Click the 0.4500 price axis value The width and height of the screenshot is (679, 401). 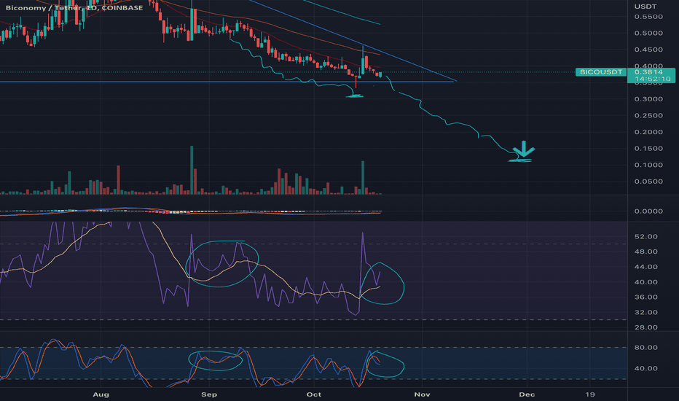pyautogui.click(x=648, y=50)
